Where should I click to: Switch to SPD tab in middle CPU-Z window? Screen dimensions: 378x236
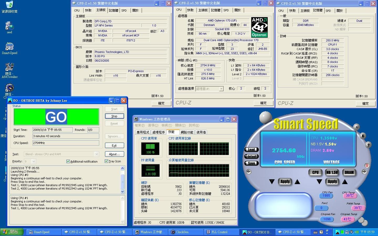[226, 10]
